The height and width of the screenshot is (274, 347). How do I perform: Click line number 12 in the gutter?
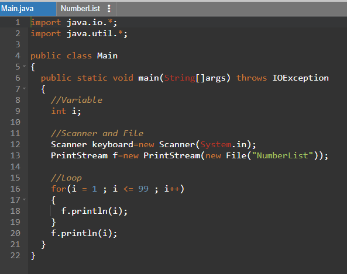[15, 144]
